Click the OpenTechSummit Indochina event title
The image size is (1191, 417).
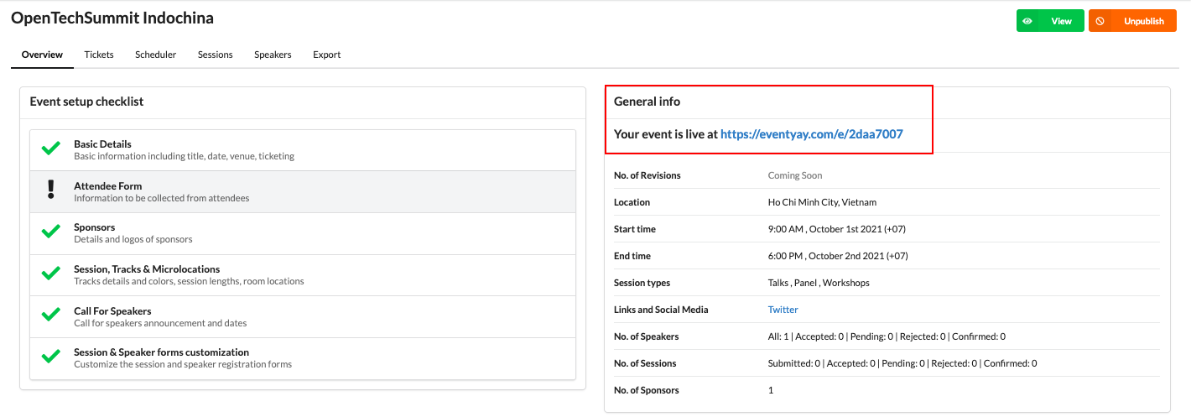click(112, 18)
